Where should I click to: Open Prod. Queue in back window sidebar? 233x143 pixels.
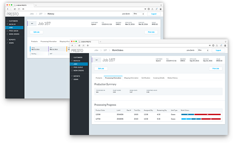click(14, 31)
